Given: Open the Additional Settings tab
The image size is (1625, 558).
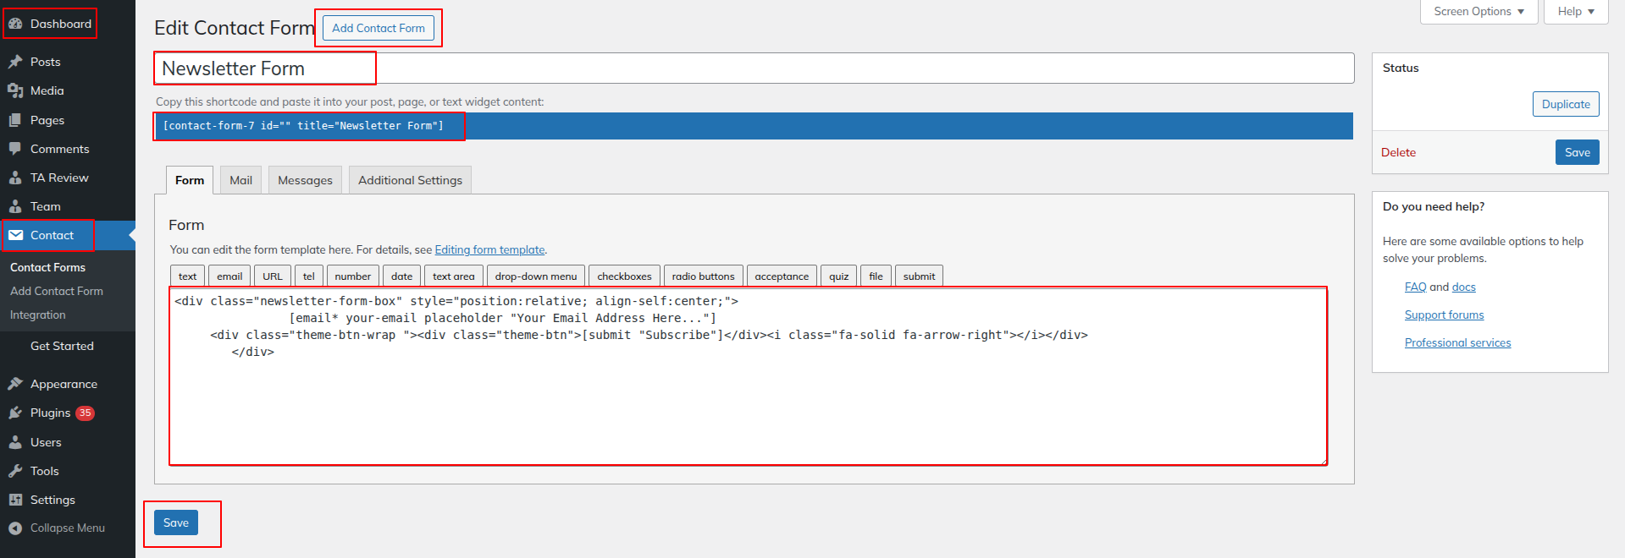Looking at the screenshot, I should coord(410,180).
